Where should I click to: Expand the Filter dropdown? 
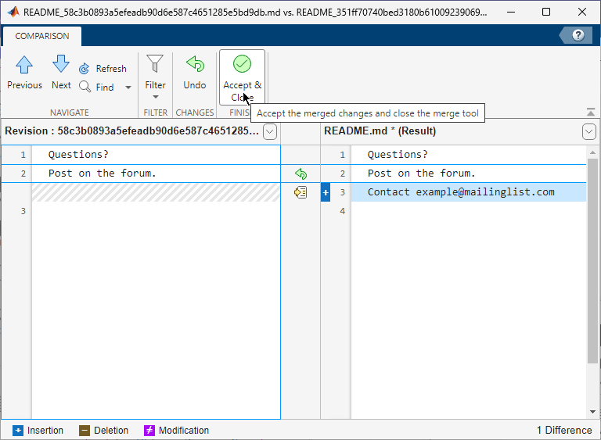[x=155, y=96]
